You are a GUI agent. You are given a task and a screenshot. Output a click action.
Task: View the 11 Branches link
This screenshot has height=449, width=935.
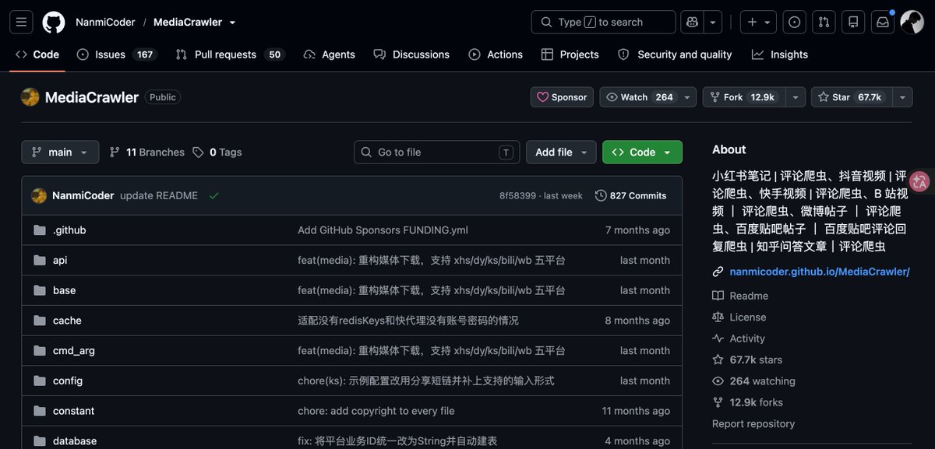tap(147, 153)
